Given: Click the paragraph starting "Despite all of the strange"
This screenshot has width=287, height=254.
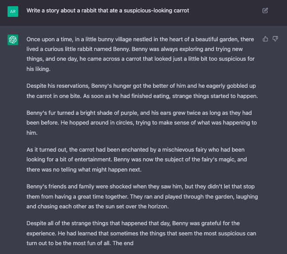Looking at the screenshot, I should click(142, 233).
